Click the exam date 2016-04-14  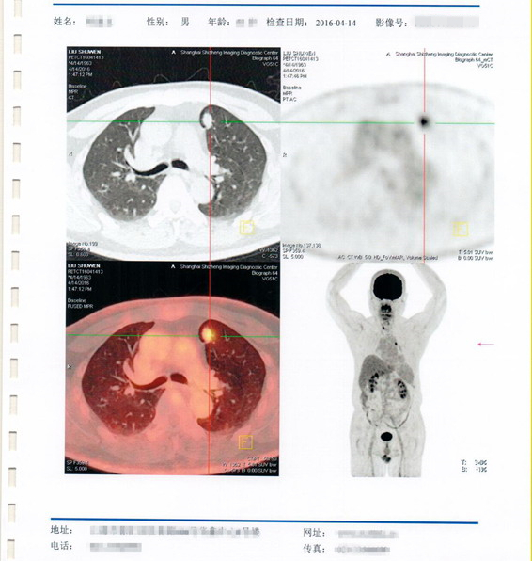pyautogui.click(x=336, y=23)
